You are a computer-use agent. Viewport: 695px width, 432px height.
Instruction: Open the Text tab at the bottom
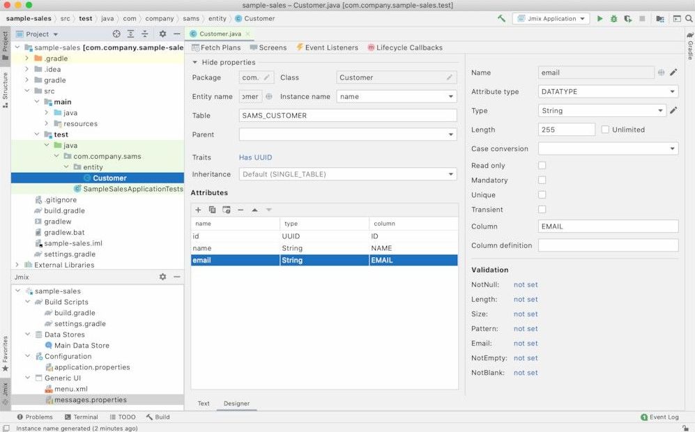(203, 403)
